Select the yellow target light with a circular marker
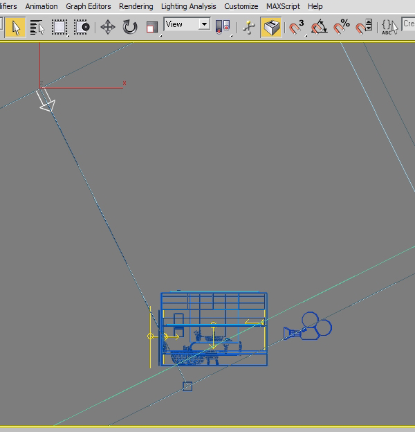 point(150,336)
